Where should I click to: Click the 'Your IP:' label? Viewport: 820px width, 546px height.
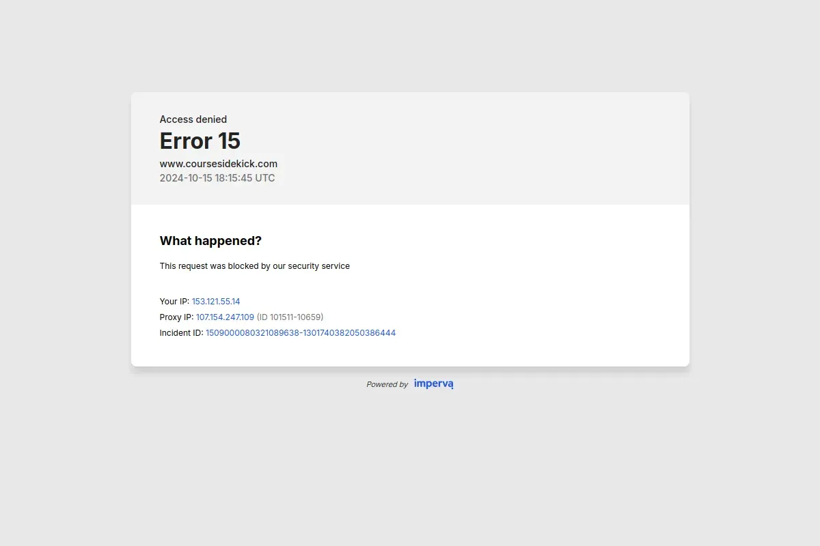[174, 301]
